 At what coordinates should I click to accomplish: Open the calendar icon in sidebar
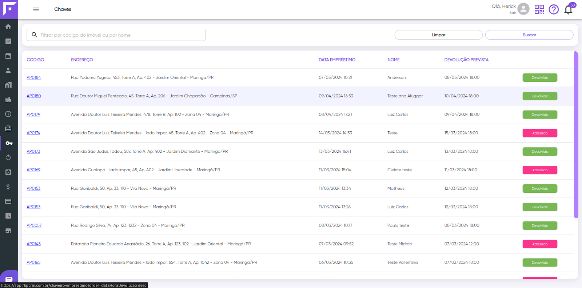pos(8,56)
